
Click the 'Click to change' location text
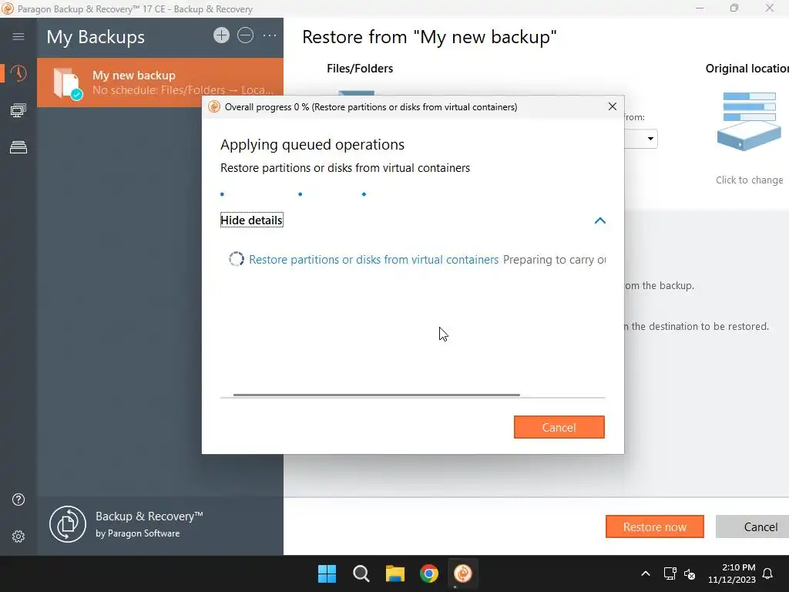point(749,180)
